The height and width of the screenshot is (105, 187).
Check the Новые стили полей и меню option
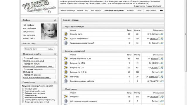pos(23,91)
